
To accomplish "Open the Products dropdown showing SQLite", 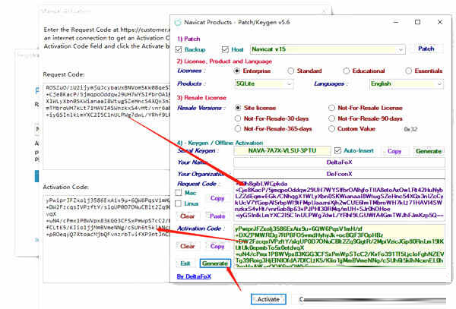I will pyautogui.click(x=264, y=84).
